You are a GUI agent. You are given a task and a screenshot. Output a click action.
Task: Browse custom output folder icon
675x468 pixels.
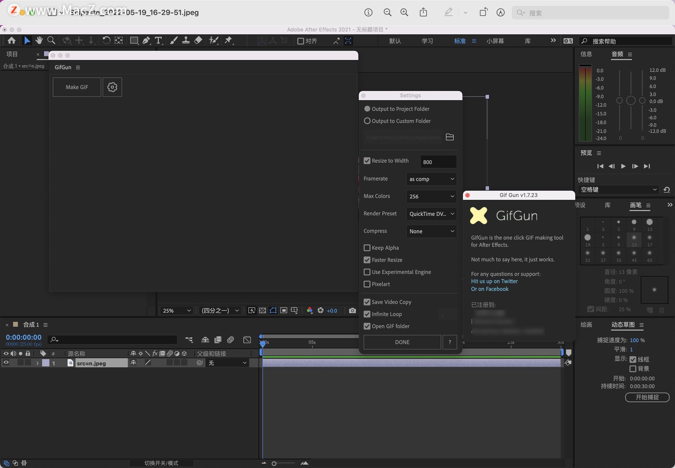click(450, 137)
